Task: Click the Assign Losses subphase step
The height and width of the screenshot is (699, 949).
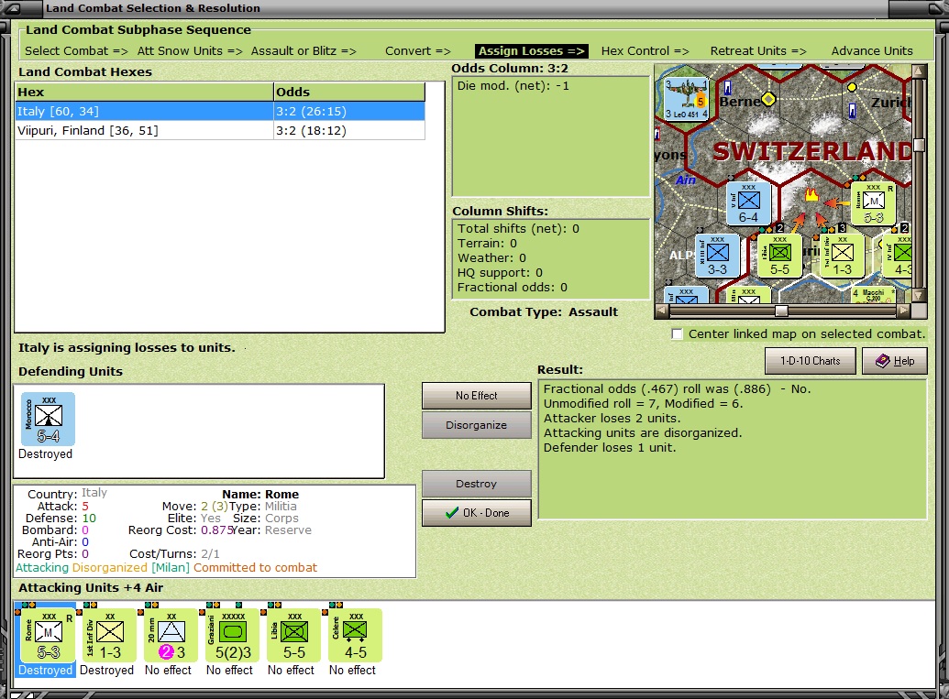Action: point(531,50)
